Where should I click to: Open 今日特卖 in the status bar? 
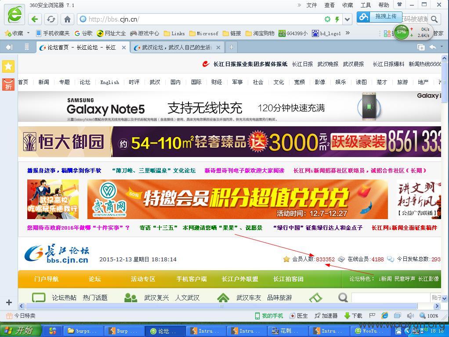(x=21, y=316)
